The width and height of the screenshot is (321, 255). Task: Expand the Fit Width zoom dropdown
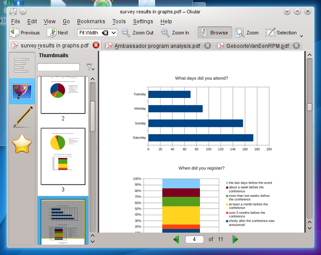[x=114, y=33]
